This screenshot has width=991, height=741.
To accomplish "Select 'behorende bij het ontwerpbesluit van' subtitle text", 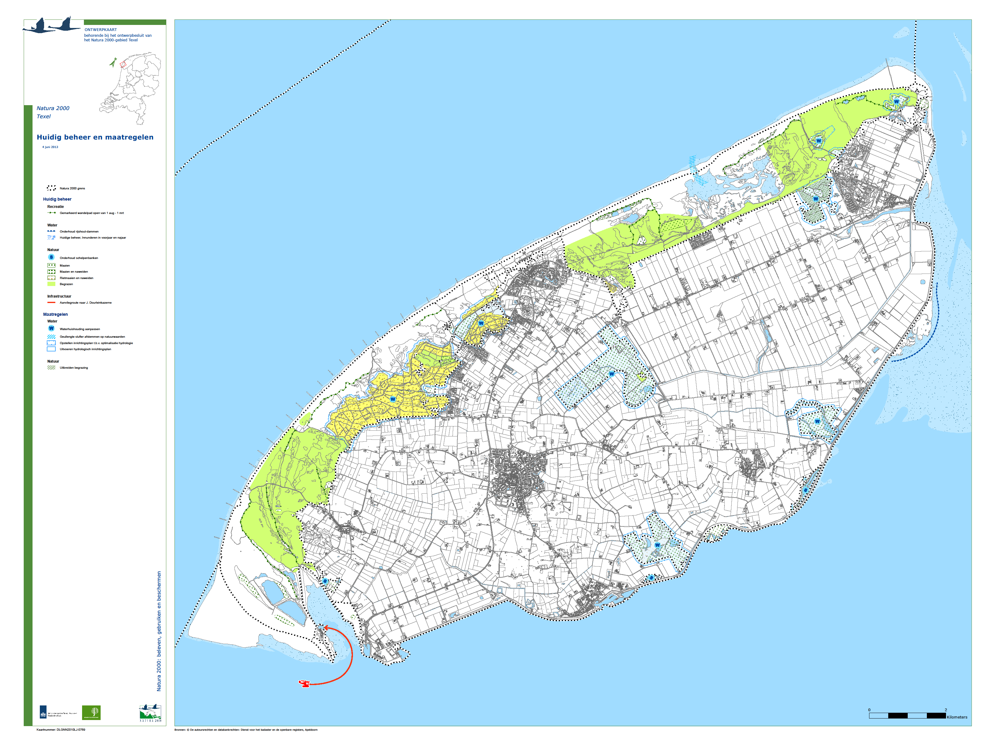I will pos(118,35).
